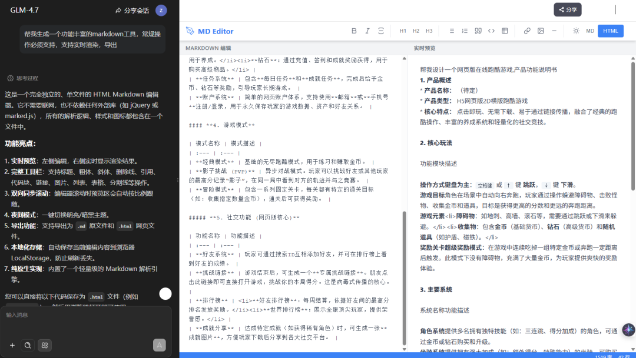Apply H1 heading from the toolbar

click(x=403, y=31)
